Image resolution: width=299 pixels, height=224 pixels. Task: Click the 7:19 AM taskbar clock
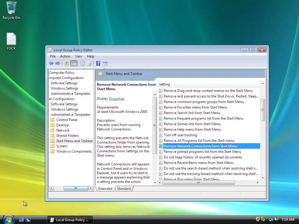tap(288, 219)
